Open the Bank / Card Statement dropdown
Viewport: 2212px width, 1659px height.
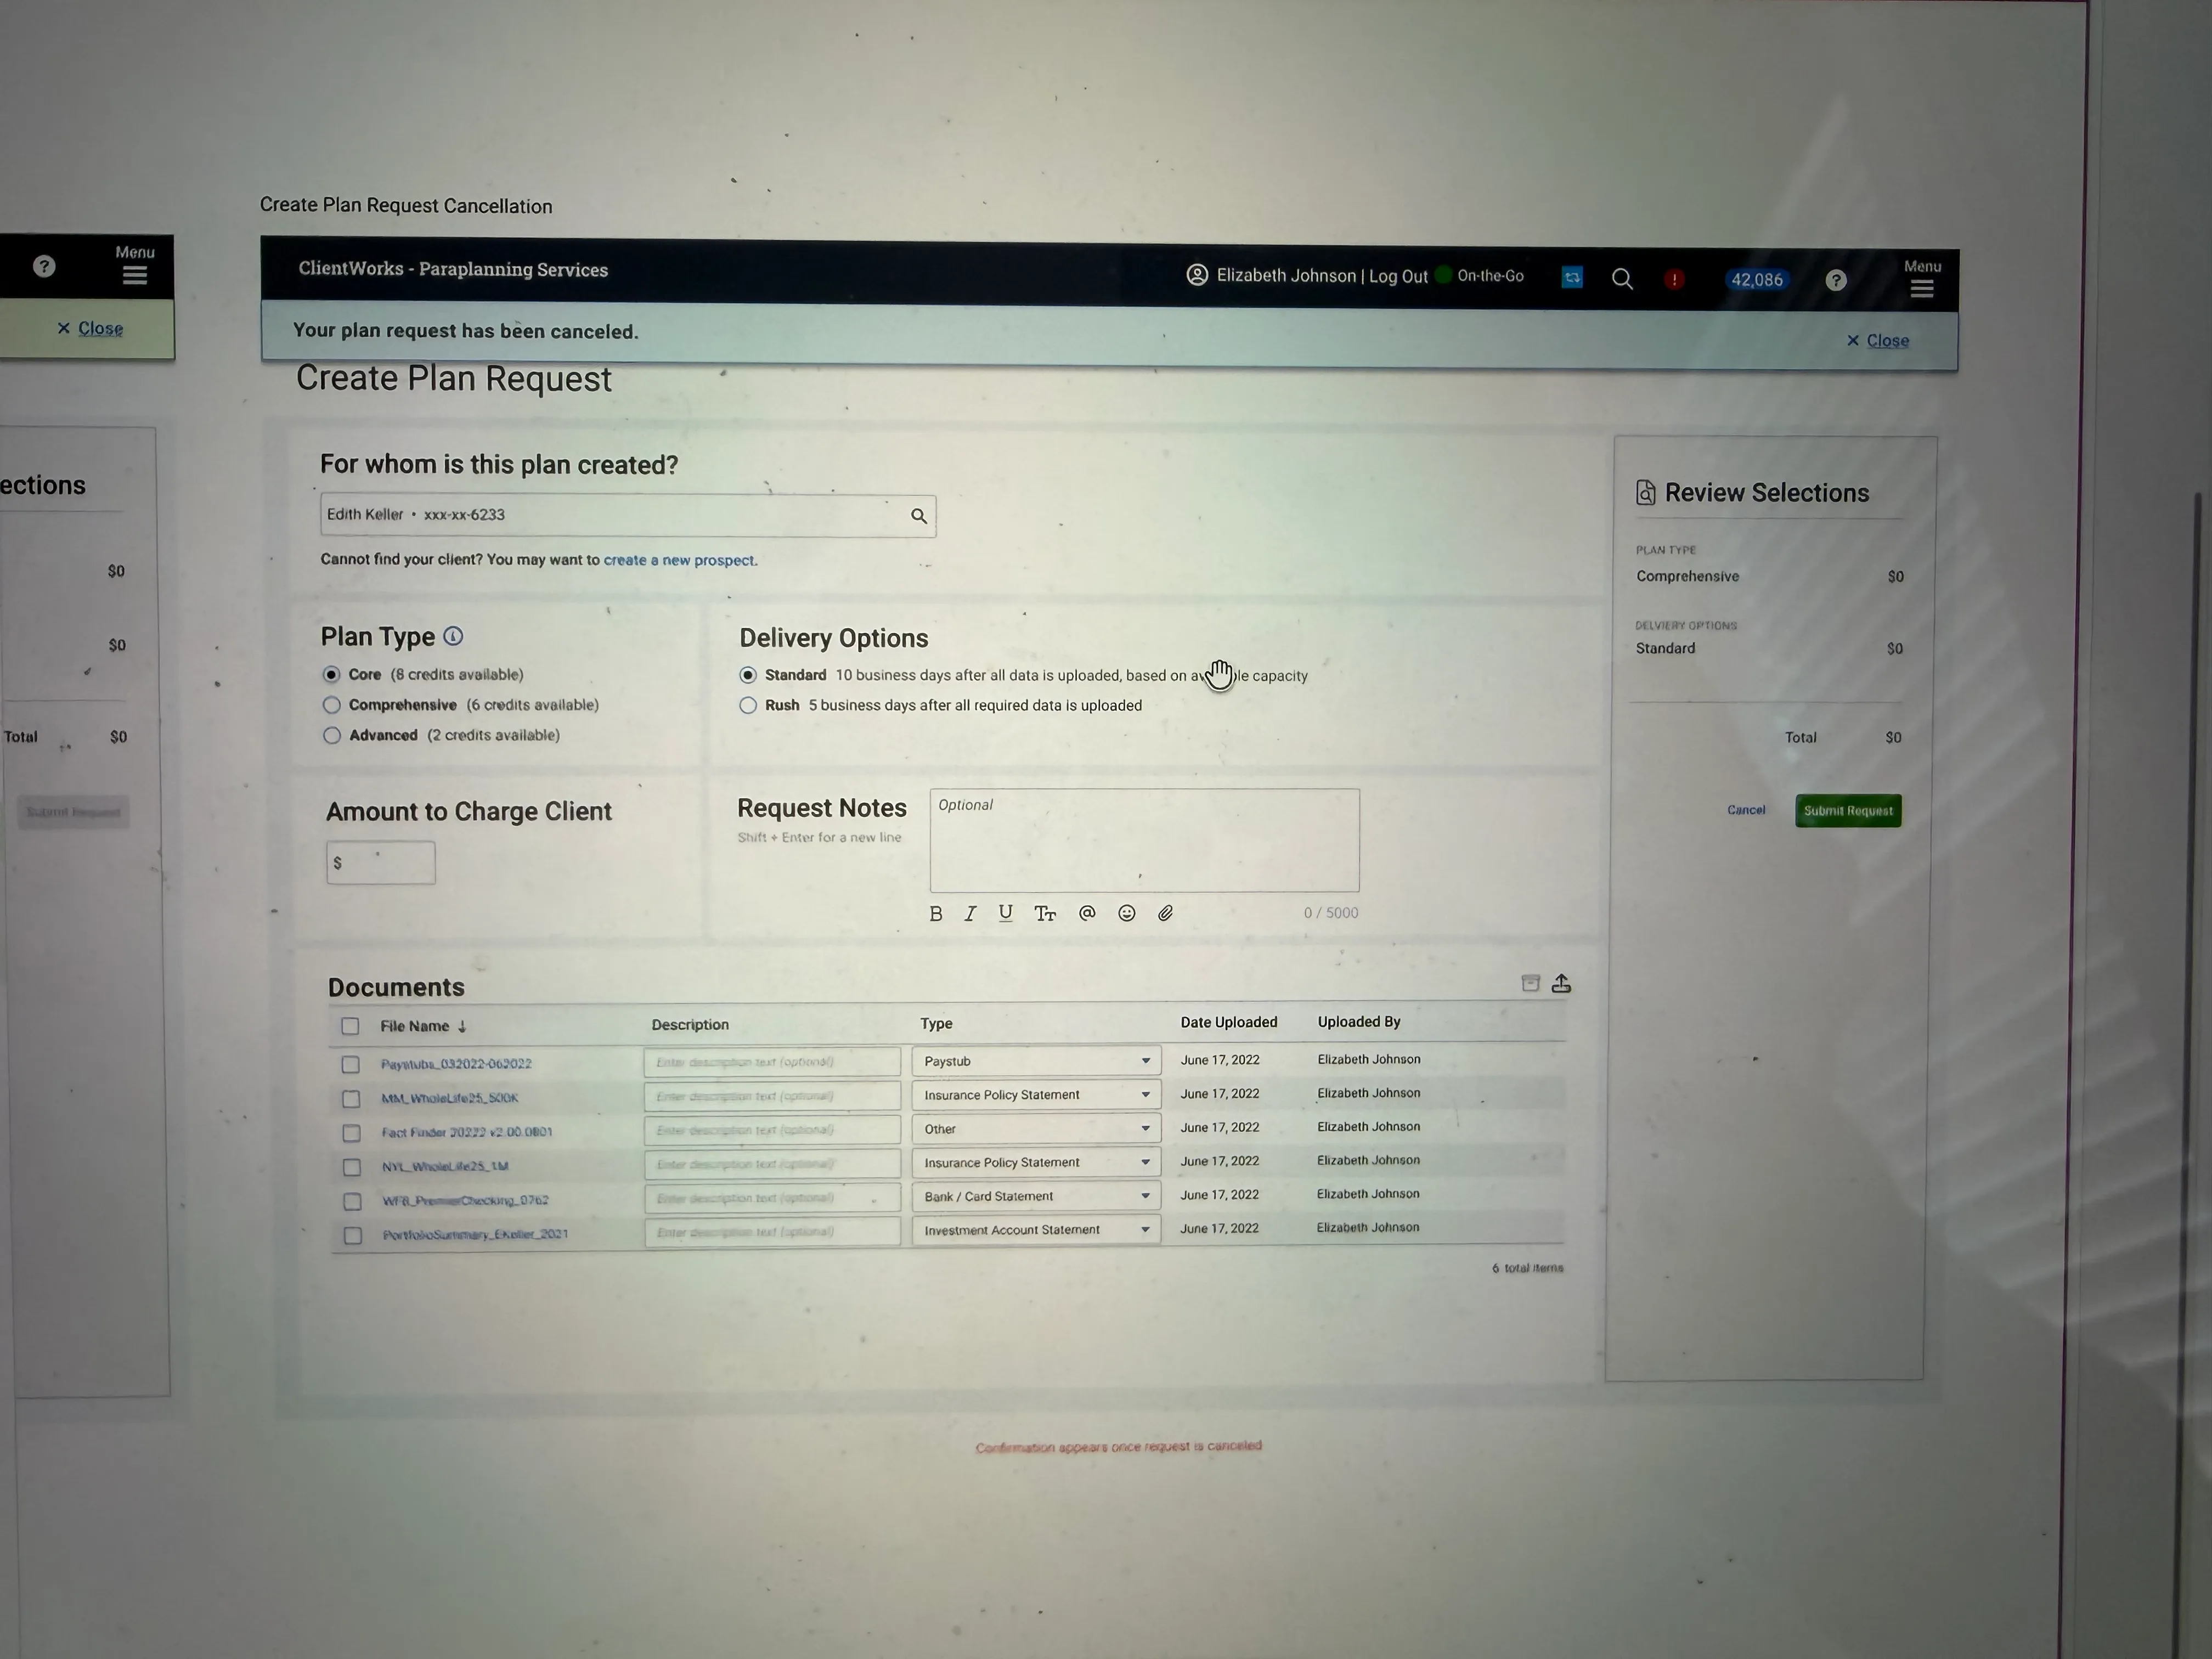(1036, 1196)
